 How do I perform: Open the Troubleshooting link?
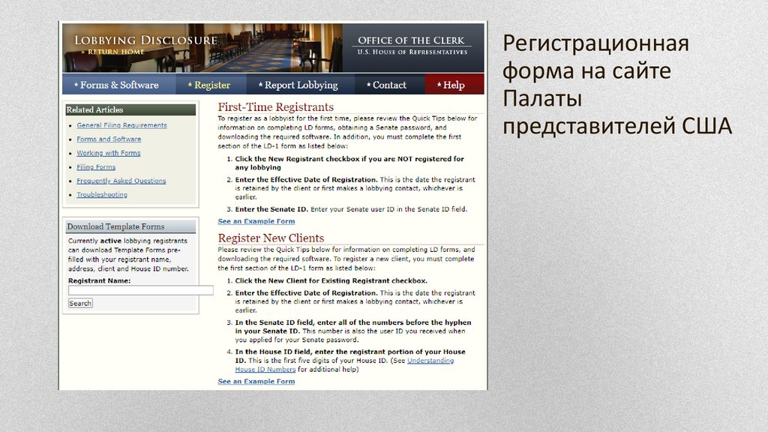click(x=102, y=195)
